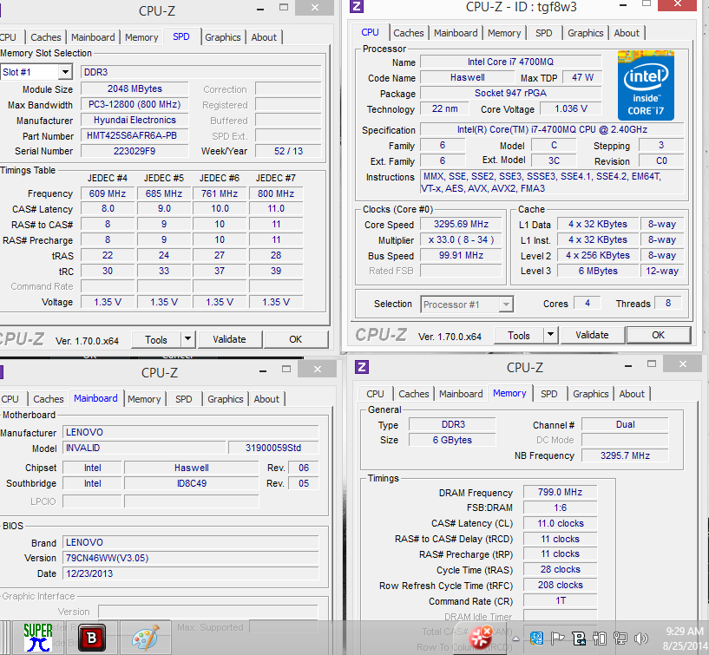Click the Bluetooth devices tray icon
Screen dimensions: 709x655
pos(579,639)
